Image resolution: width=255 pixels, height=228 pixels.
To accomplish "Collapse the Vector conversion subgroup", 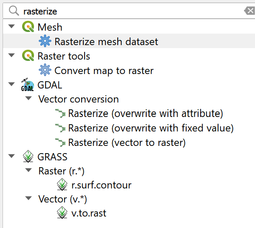I will click(x=28, y=99).
